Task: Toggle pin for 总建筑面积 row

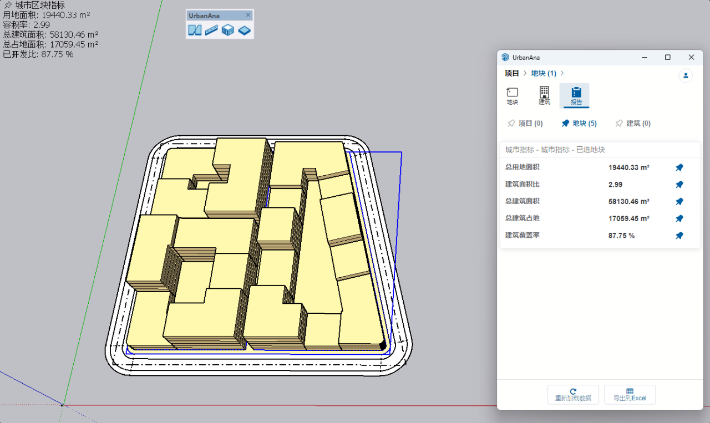Action: click(679, 202)
